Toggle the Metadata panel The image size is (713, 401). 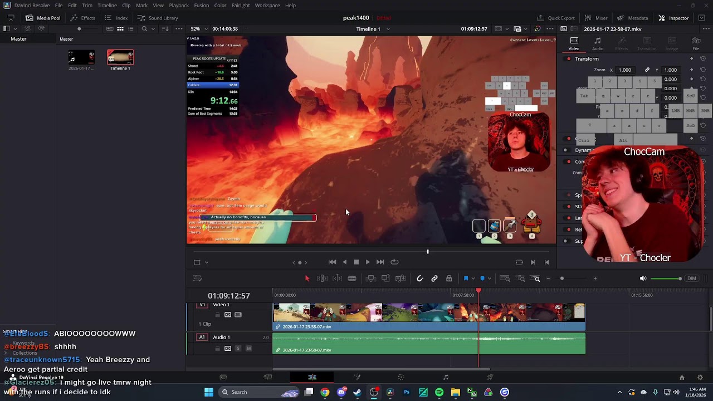[x=632, y=18]
